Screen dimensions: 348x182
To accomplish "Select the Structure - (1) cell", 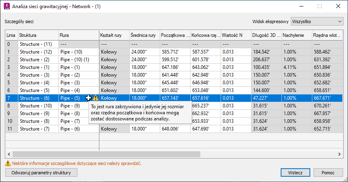I will [38, 67].
